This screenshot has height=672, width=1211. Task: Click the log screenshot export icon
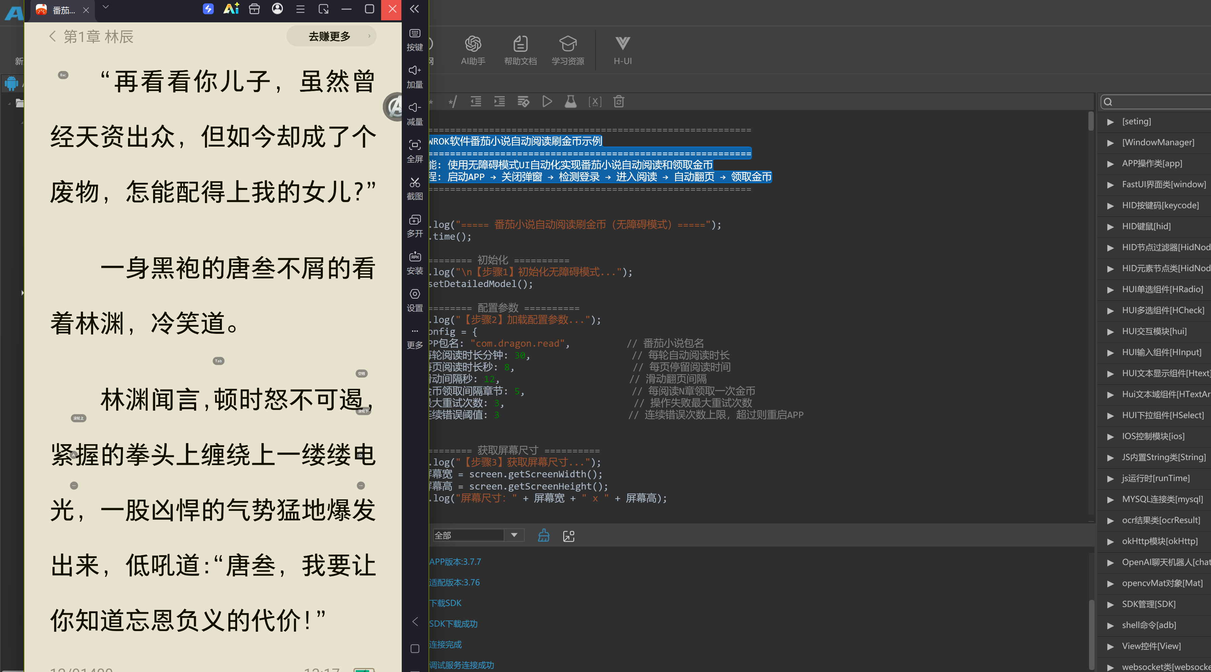tap(568, 536)
